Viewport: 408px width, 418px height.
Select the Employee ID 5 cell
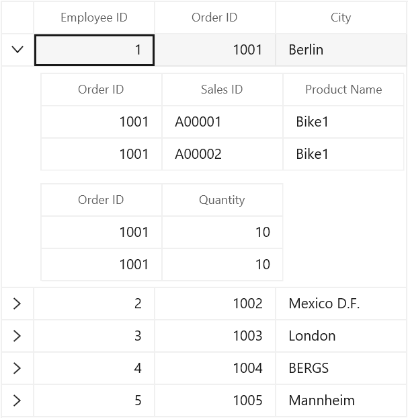pyautogui.click(x=94, y=400)
